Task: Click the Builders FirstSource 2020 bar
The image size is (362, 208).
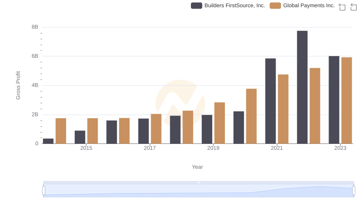Action: (x=238, y=128)
